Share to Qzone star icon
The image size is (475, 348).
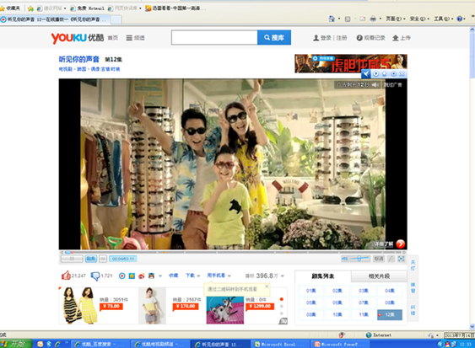[x=132, y=276]
